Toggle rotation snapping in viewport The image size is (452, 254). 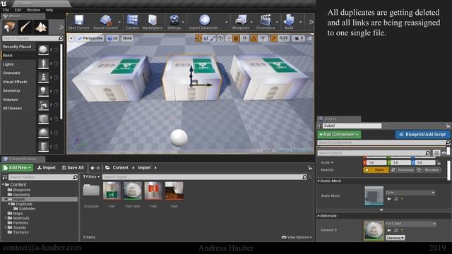coord(254,38)
